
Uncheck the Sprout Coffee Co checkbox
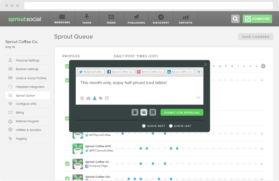click(x=67, y=164)
